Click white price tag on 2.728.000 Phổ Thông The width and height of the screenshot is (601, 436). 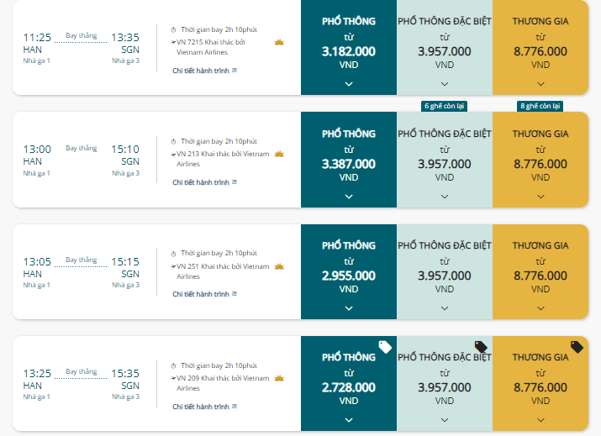385,347
